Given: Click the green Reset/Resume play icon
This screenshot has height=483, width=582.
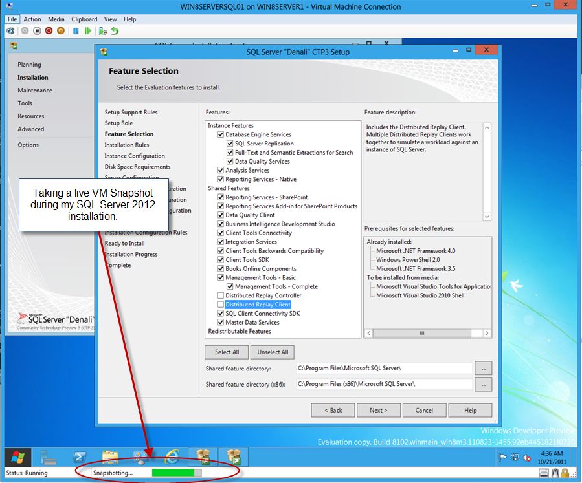Looking at the screenshot, I should 87,31.
